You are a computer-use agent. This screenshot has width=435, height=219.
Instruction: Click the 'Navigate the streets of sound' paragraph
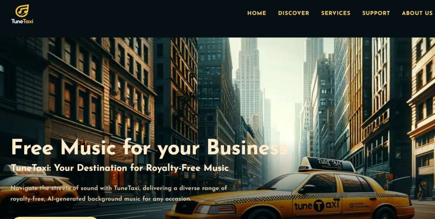click(x=119, y=193)
